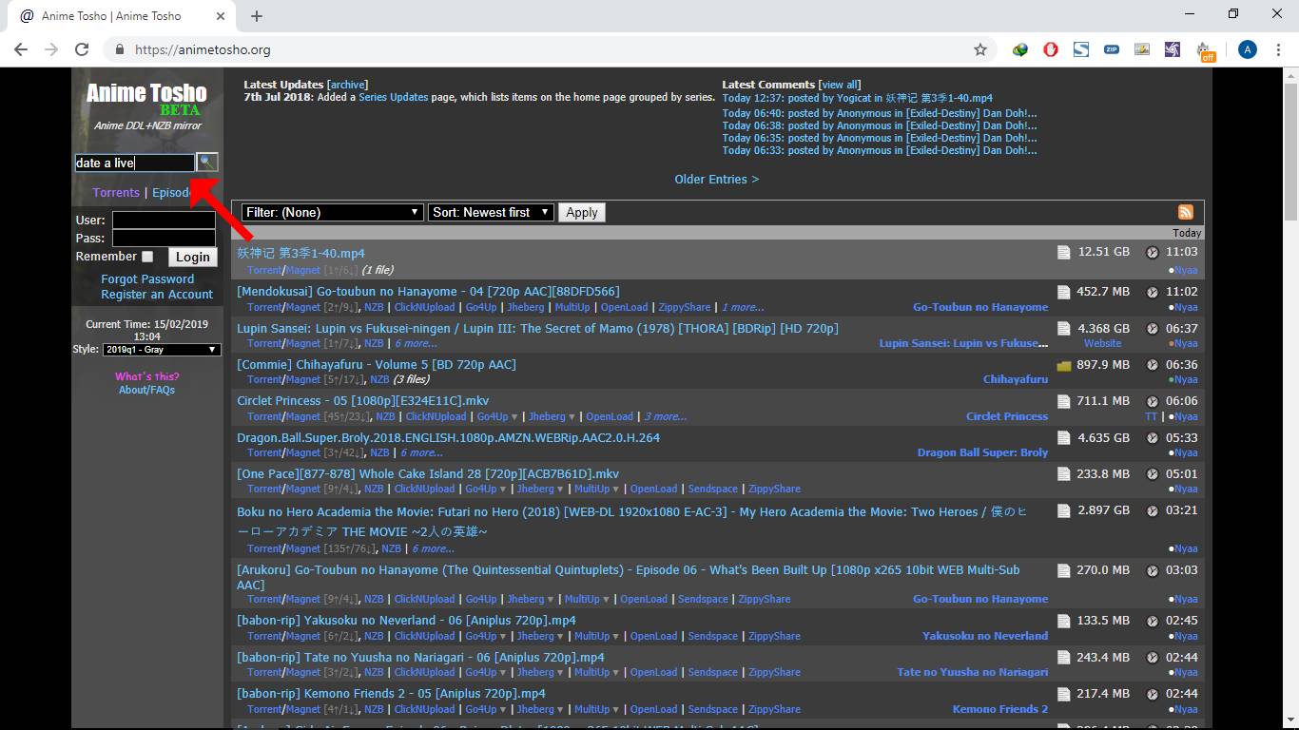The image size is (1299, 730).
Task: Open the ZIP extension icon
Action: [1112, 49]
